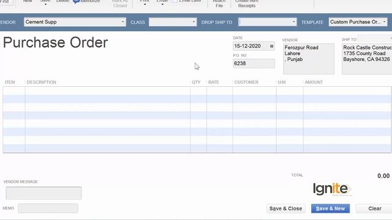This screenshot has width=392, height=220.
Task: Click the P.O. No. field showing 6238
Action: (x=254, y=64)
